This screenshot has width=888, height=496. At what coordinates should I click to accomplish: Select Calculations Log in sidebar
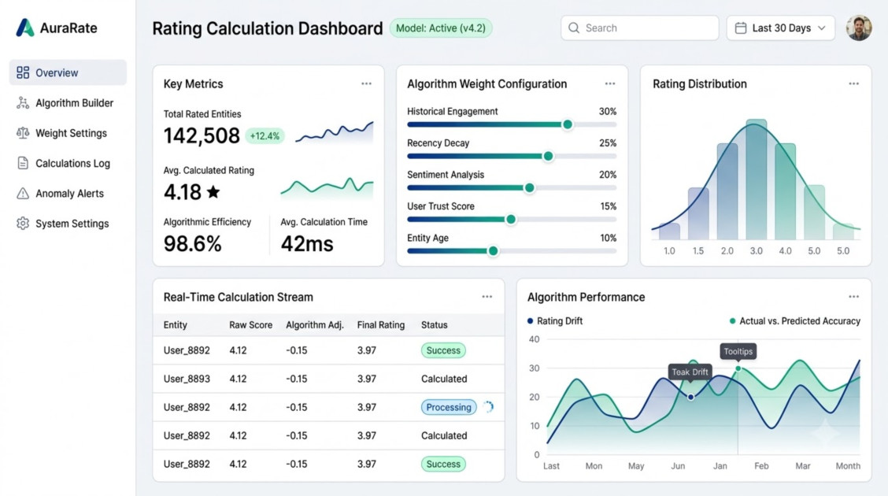[x=68, y=163]
